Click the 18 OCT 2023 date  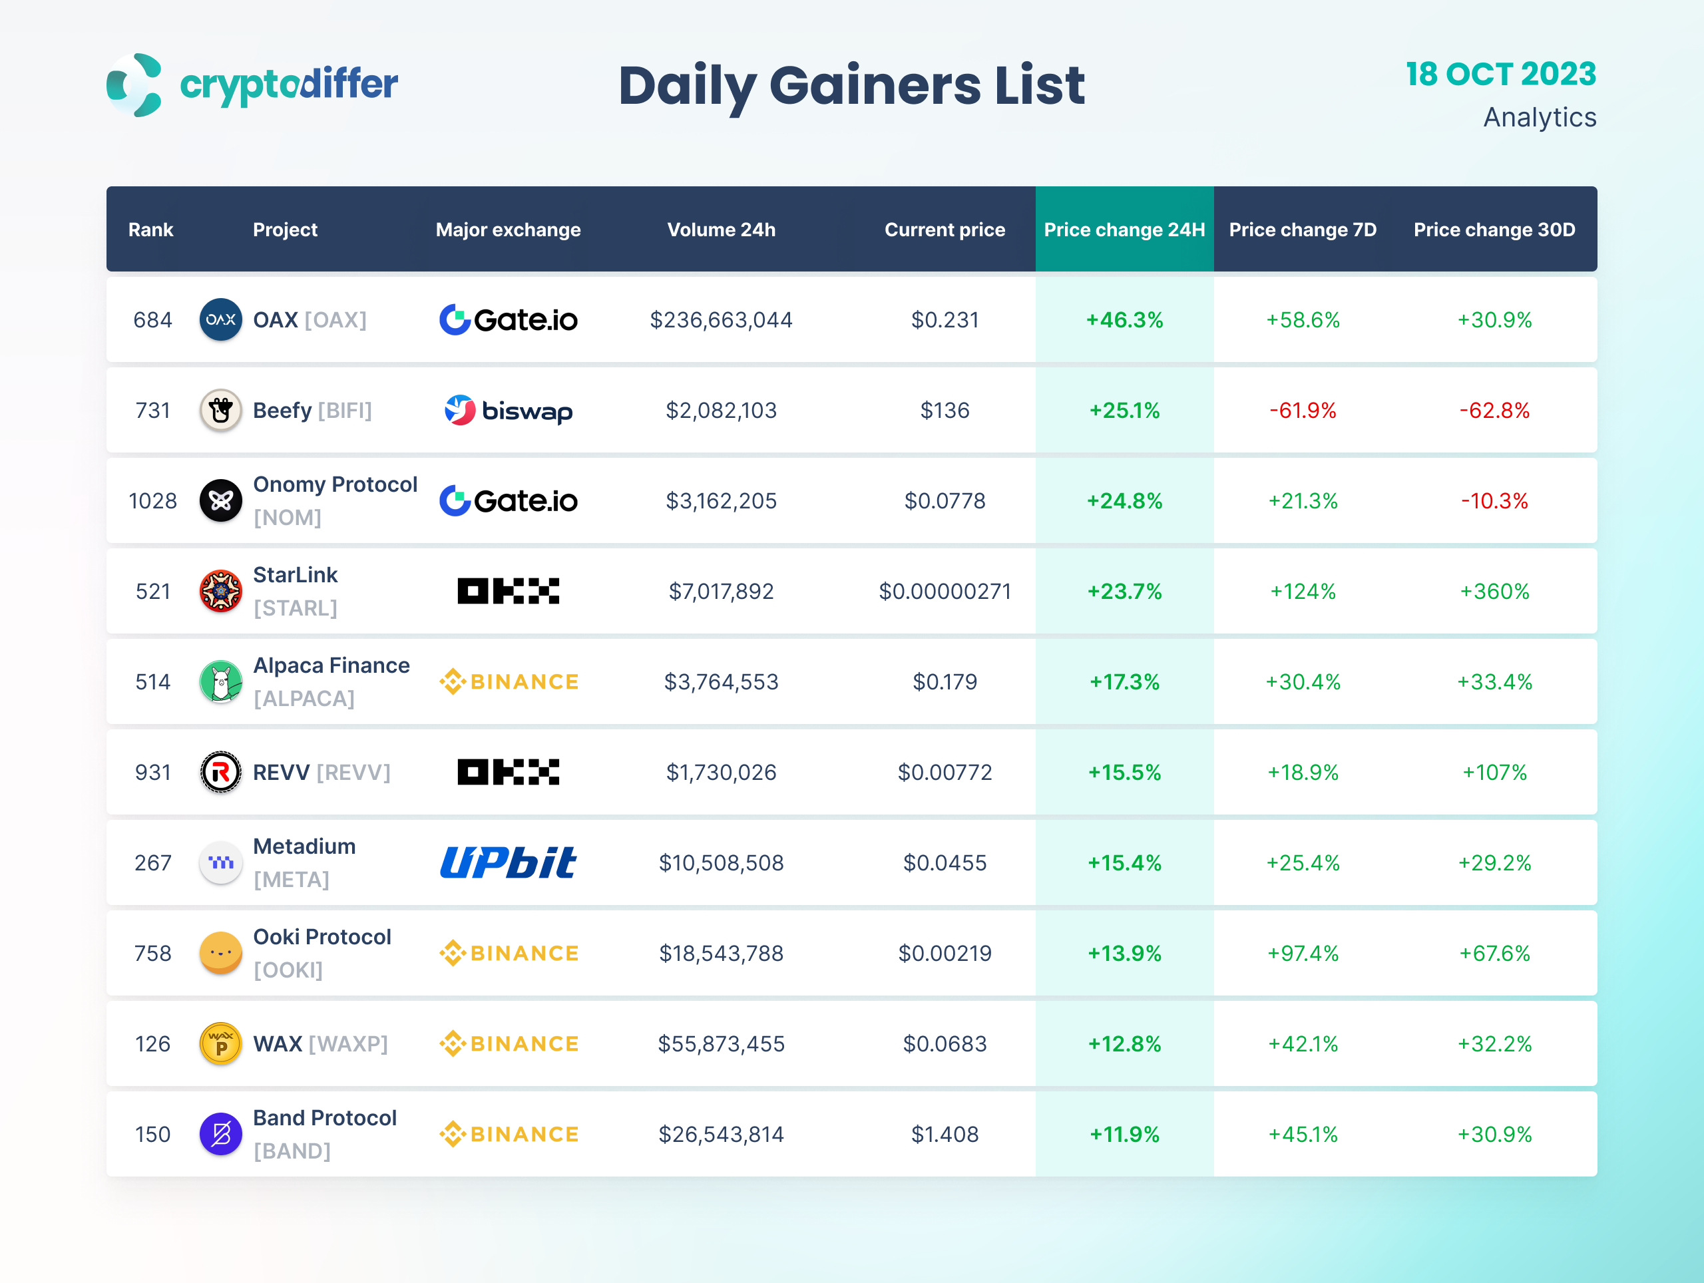point(1500,74)
